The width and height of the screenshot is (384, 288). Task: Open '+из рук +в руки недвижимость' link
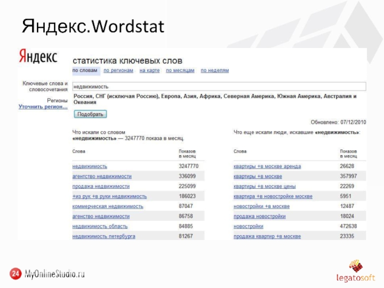point(109,196)
